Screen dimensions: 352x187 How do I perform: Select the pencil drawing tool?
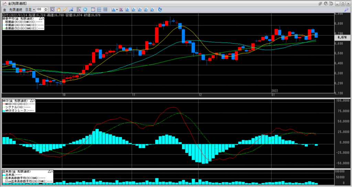click(x=65, y=9)
